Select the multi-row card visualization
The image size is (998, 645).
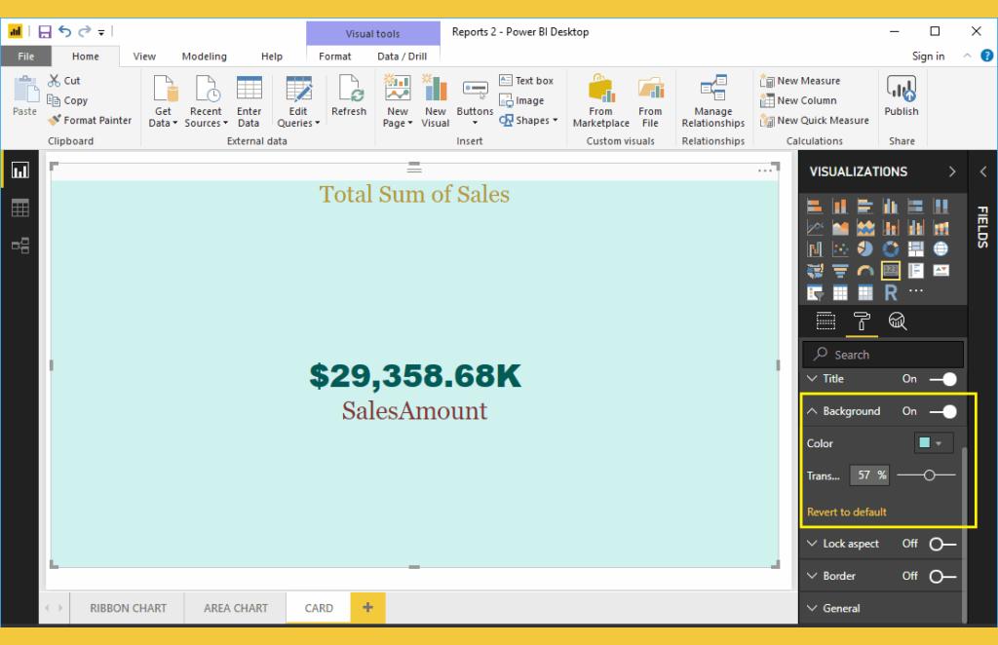point(915,271)
